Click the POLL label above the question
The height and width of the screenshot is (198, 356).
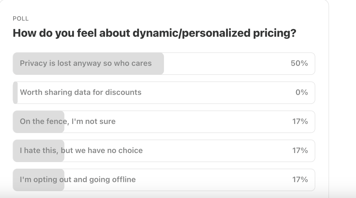coord(21,19)
